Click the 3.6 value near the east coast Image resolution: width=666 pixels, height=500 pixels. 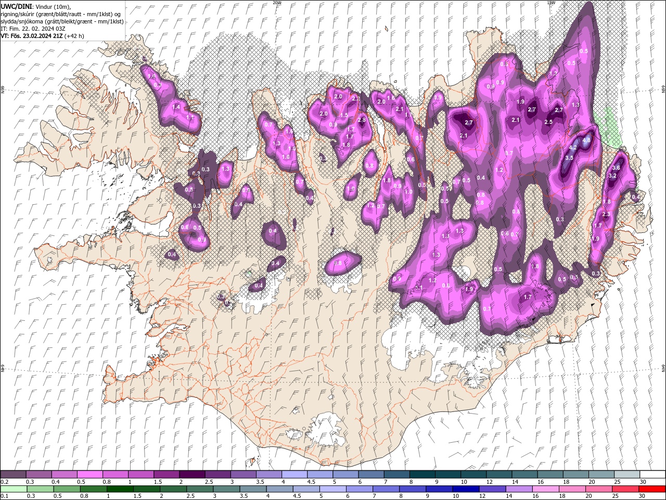click(617, 168)
